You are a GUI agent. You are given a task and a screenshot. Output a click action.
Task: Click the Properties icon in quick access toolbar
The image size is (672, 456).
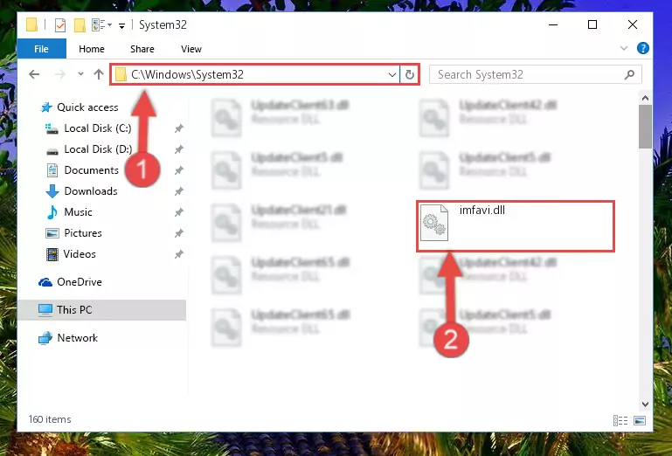click(60, 25)
